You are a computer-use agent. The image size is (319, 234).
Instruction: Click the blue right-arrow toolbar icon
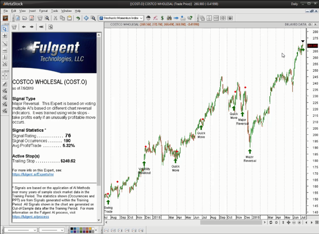pos(176,18)
